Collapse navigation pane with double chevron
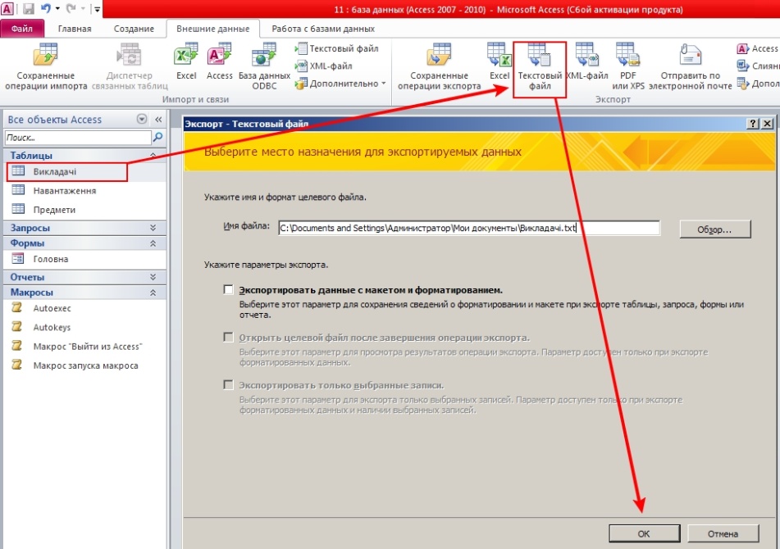 point(158,120)
